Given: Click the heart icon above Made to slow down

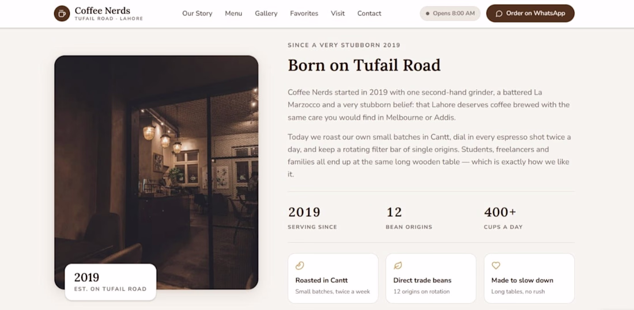Looking at the screenshot, I should point(496,266).
